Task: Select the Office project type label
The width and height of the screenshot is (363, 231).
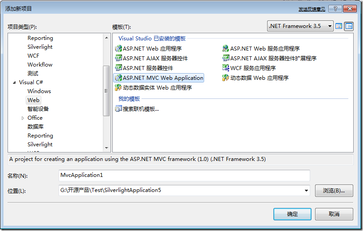Action: tap(35, 118)
